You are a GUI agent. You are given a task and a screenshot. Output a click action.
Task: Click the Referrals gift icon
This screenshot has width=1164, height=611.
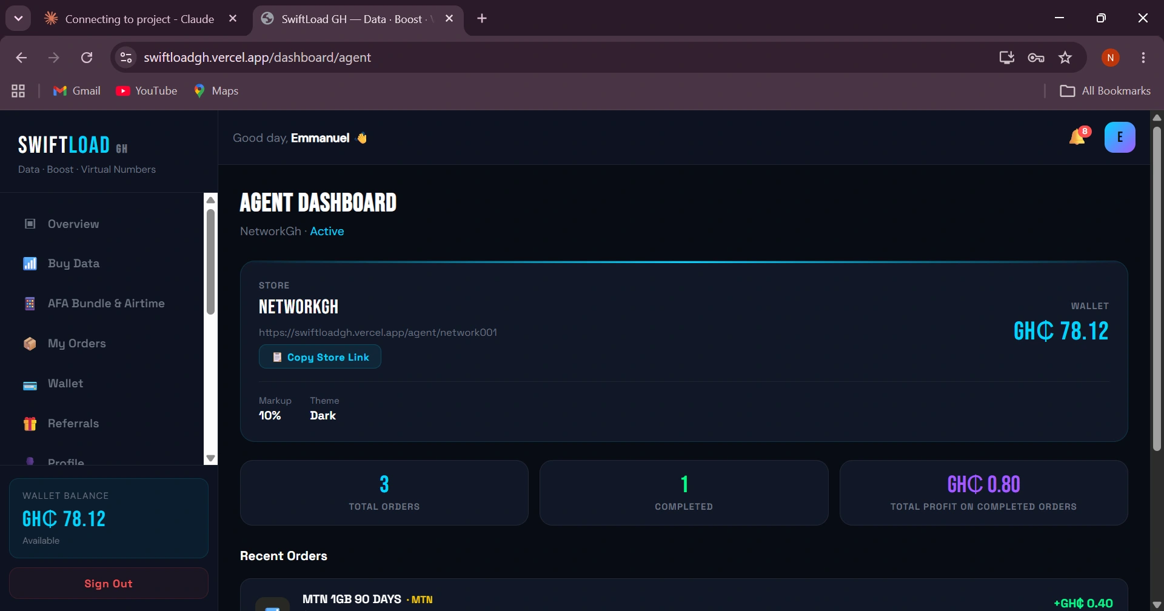[30, 424]
